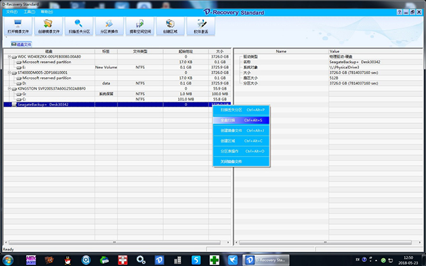
Task: Collapse the ST4000DM005-2DP16610001 disk node
Action: coord(9,73)
